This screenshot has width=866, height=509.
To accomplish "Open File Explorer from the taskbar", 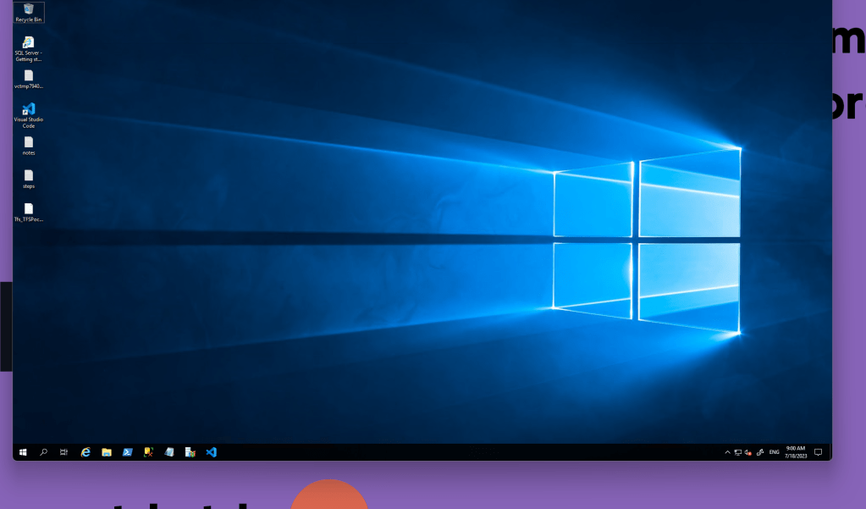I will tap(107, 452).
